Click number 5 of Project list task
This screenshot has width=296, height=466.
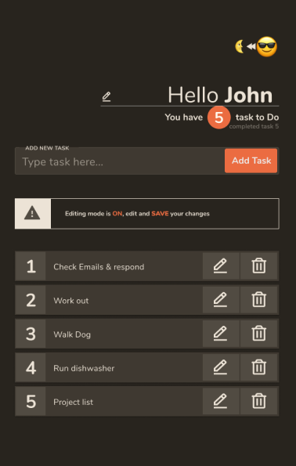tap(31, 402)
